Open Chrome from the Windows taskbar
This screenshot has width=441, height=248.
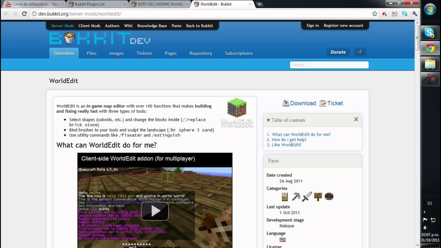tap(430, 49)
